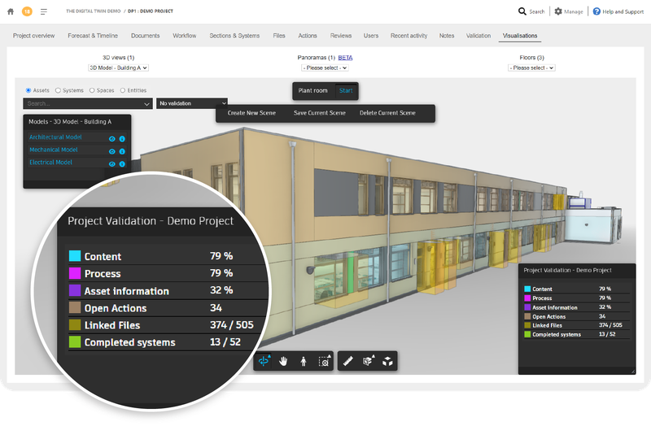Viewport: 651px width, 426px height.
Task: Open the Notes tab
Action: point(447,36)
